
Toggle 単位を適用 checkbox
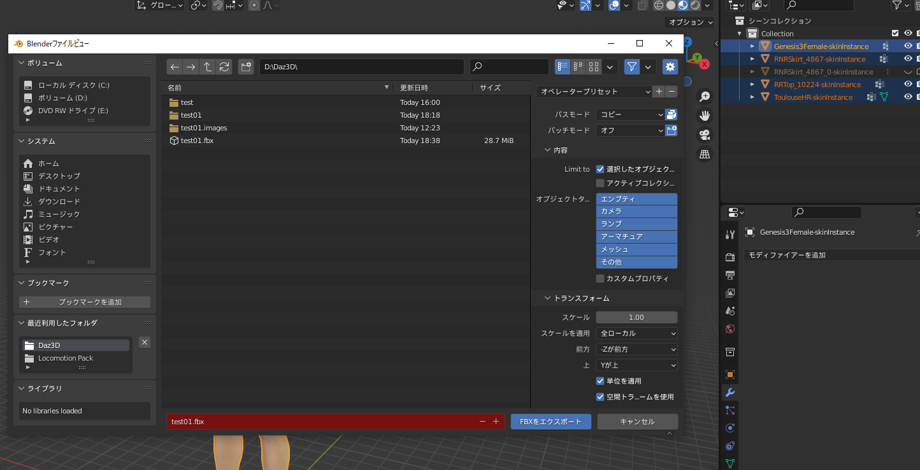click(x=600, y=381)
